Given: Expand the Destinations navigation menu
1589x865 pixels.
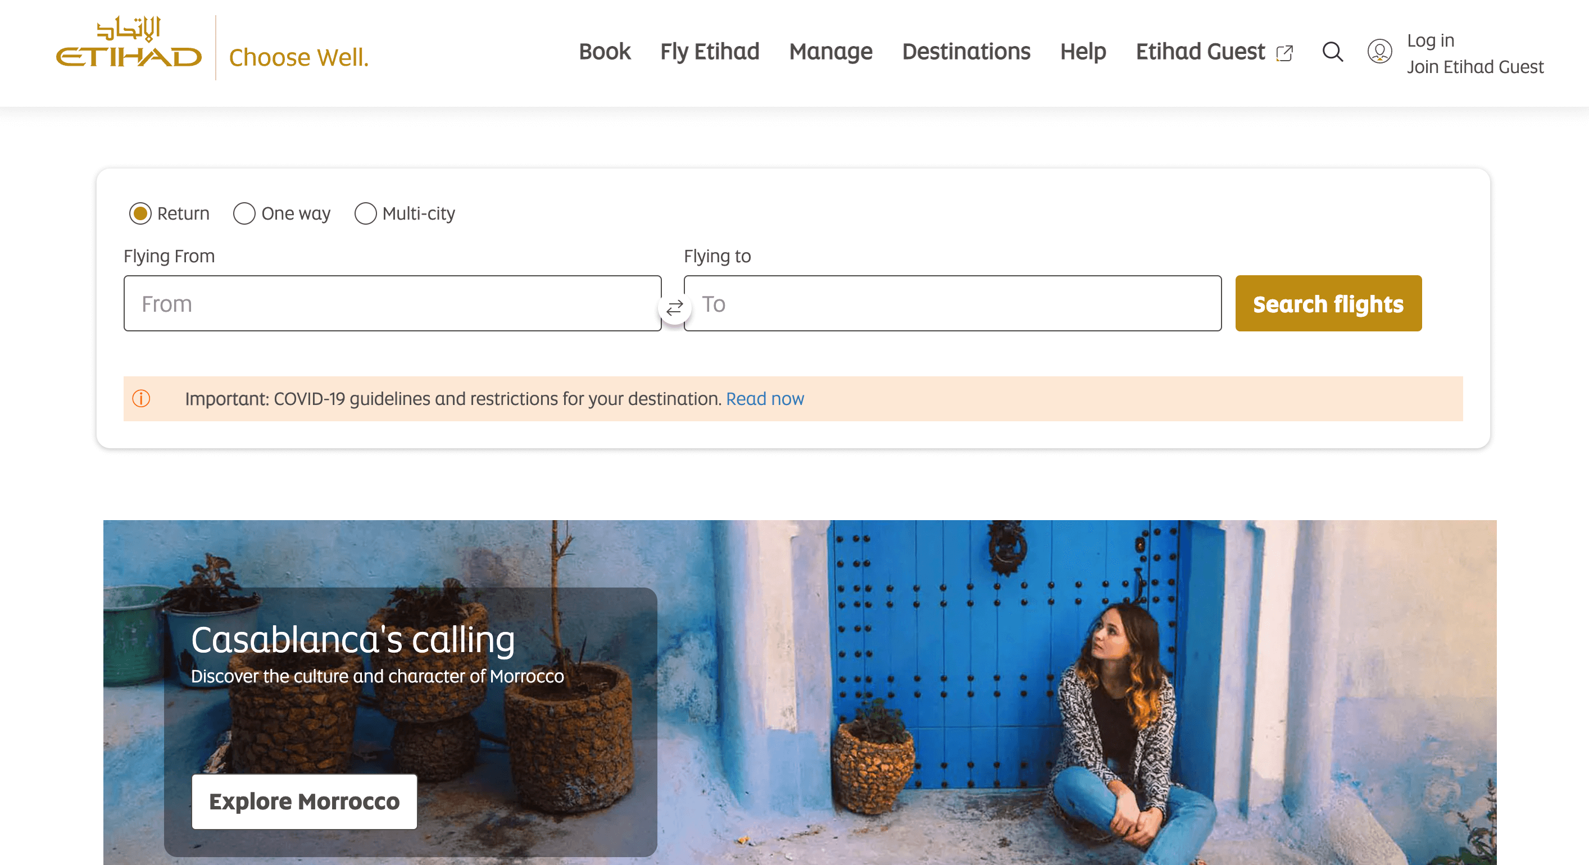Looking at the screenshot, I should point(966,52).
